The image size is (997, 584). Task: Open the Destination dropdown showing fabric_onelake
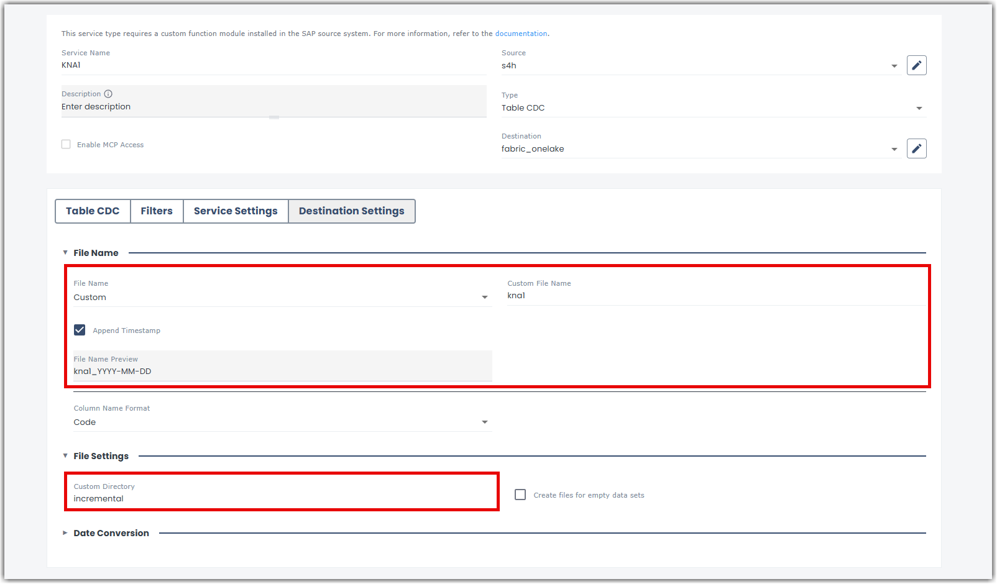701,148
